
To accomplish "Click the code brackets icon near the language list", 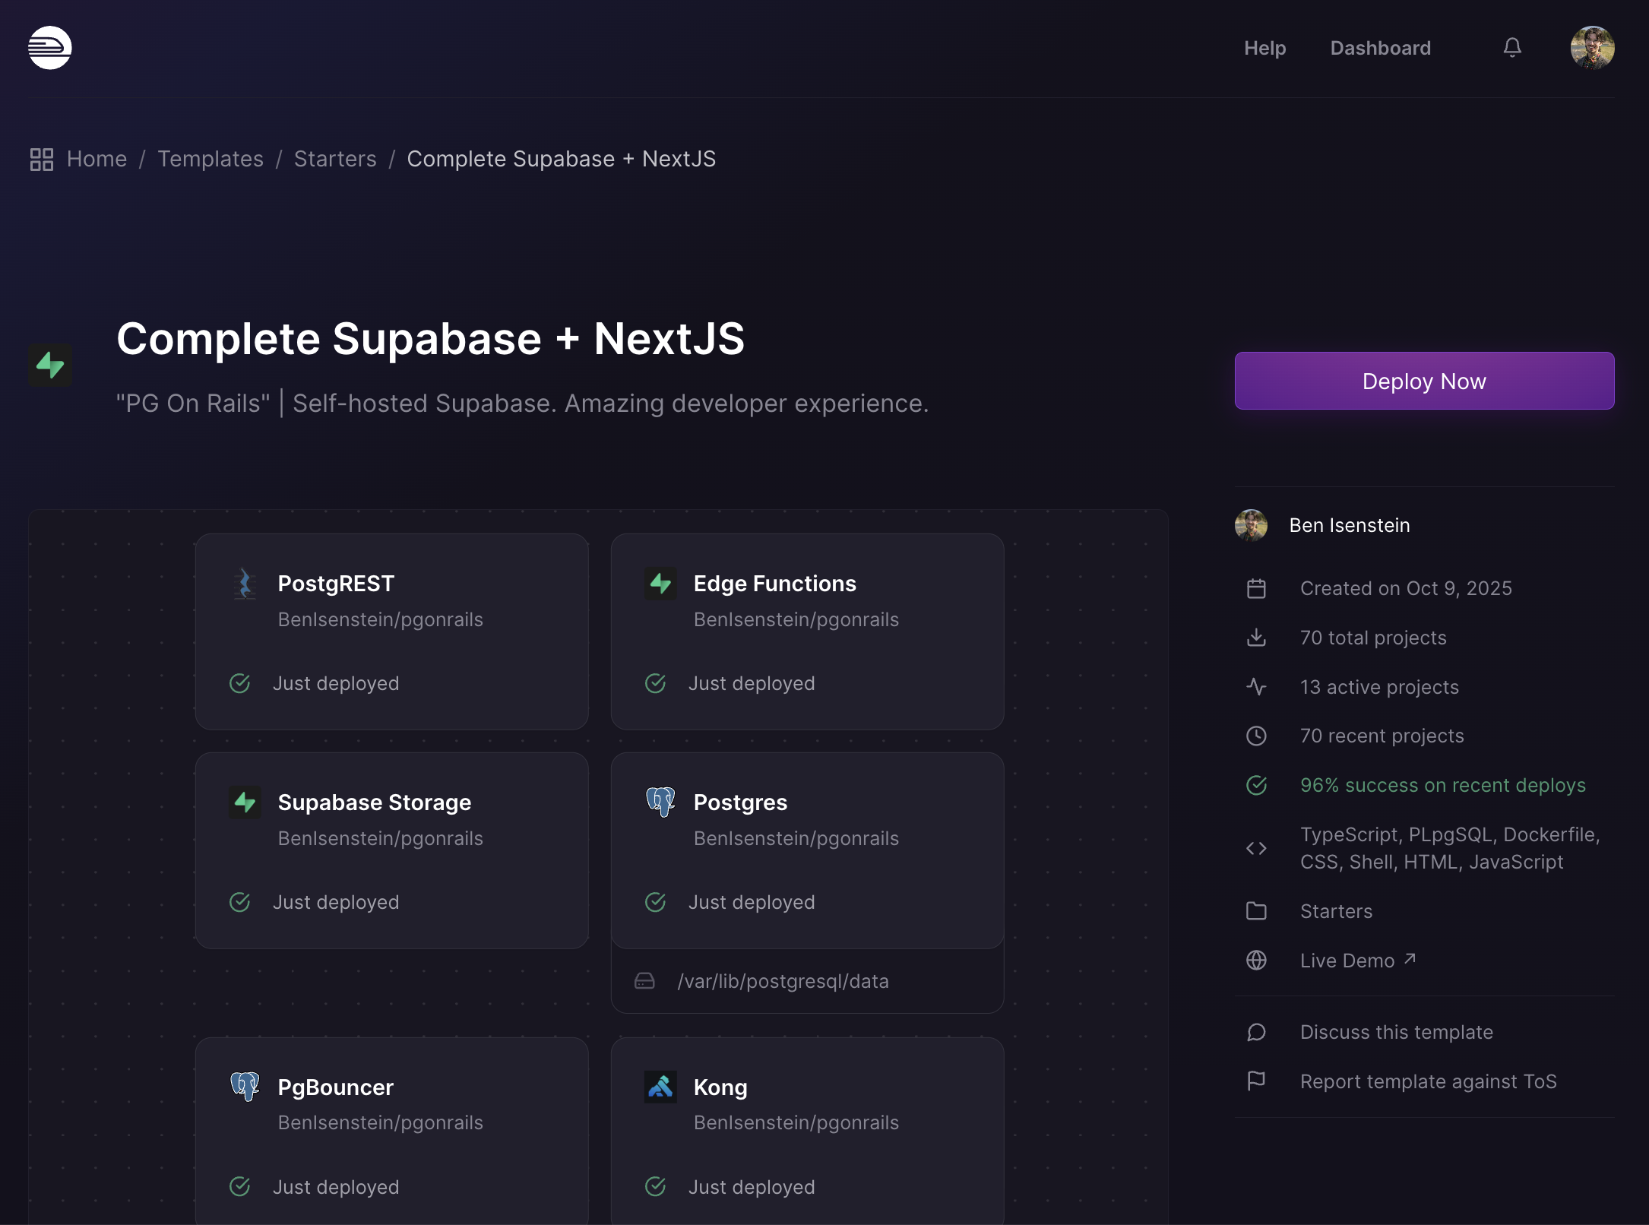I will pyautogui.click(x=1257, y=847).
